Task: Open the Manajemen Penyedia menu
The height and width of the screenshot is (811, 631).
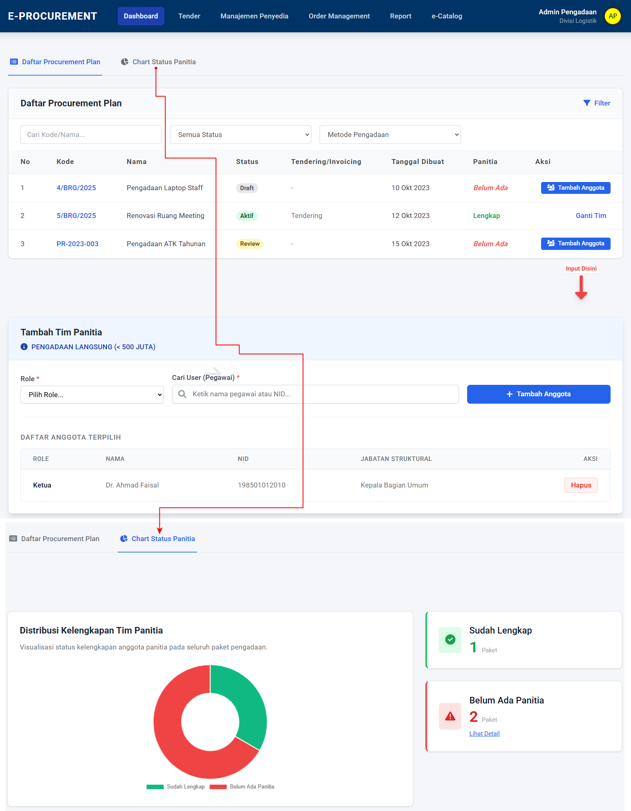Action: (x=254, y=16)
